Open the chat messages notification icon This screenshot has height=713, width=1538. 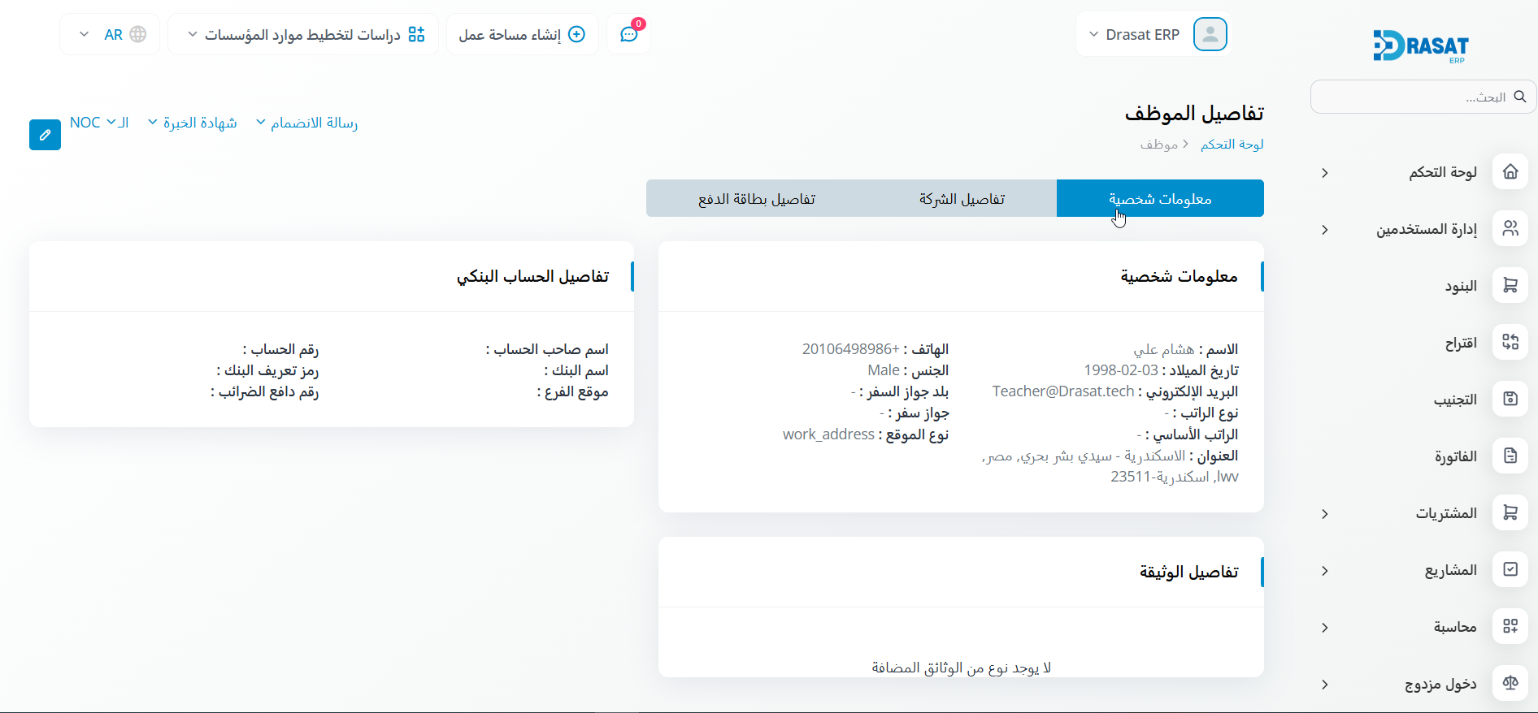pos(628,34)
